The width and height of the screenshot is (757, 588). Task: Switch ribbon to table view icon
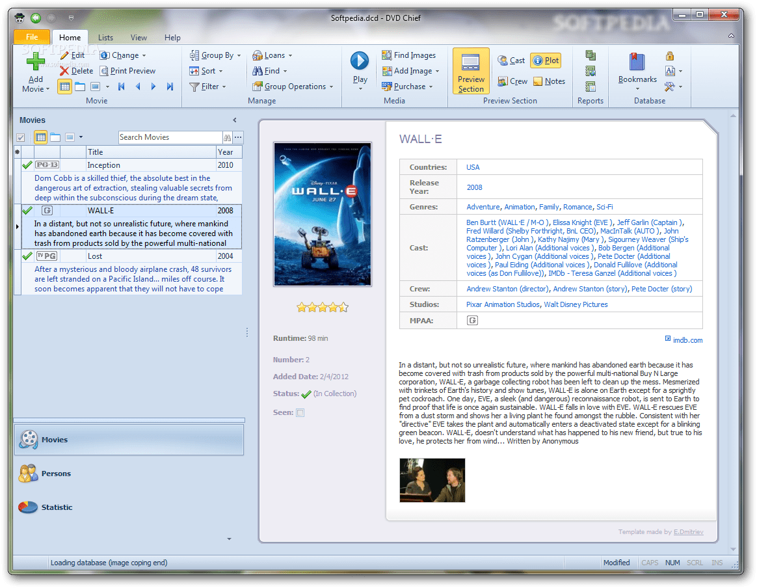pos(64,87)
